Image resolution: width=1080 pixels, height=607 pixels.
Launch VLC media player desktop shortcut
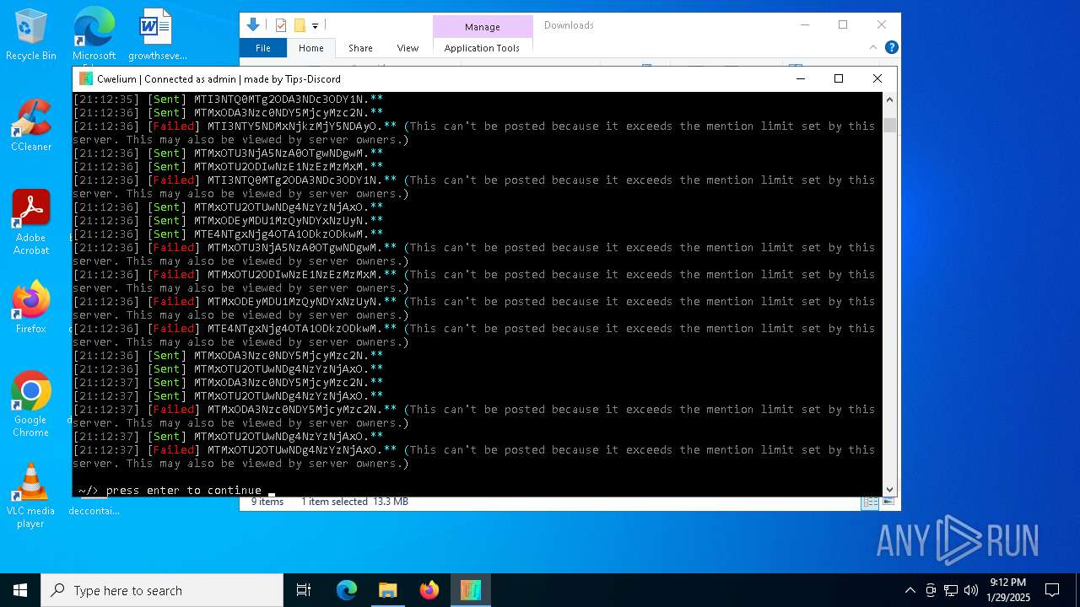tap(31, 496)
